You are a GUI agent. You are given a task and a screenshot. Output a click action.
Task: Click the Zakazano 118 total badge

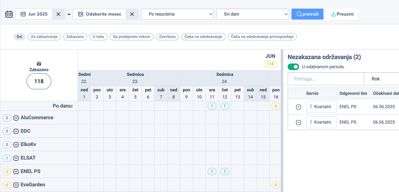tap(39, 81)
